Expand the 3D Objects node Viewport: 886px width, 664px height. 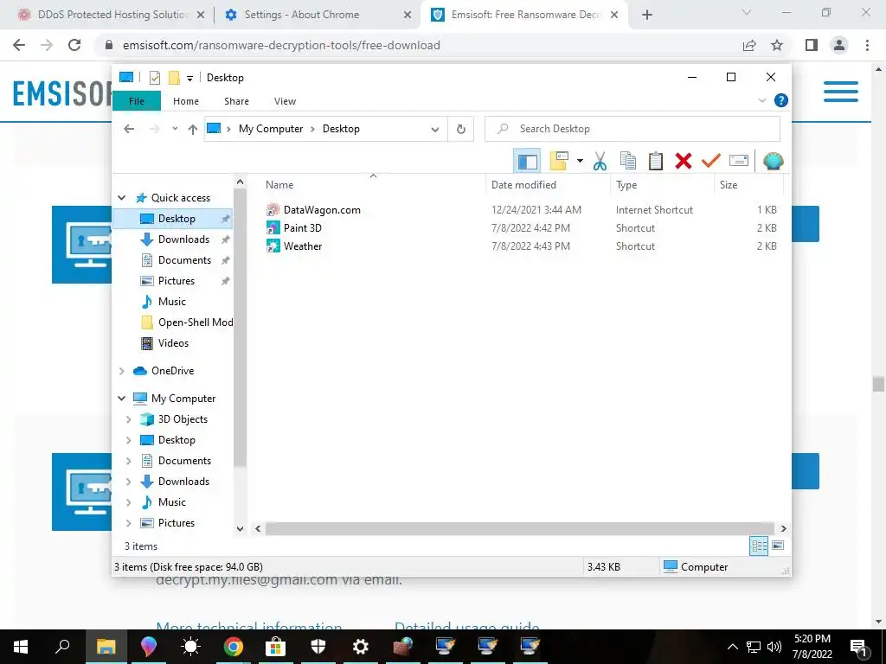128,419
